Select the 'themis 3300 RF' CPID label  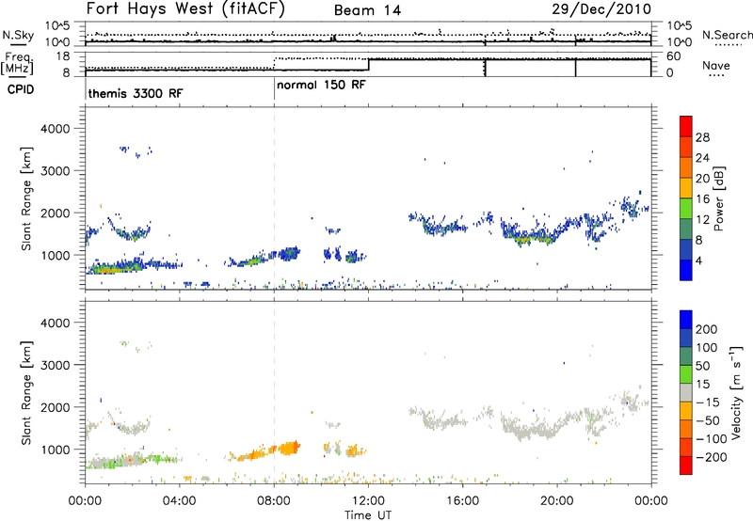tap(136, 93)
